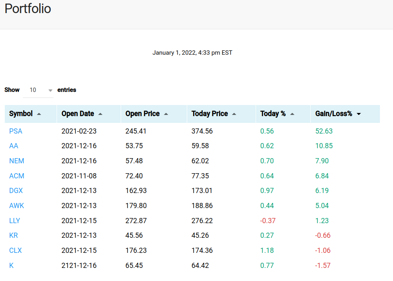Image resolution: width=393 pixels, height=281 pixels.
Task: Select KR today price 45.26
Action: coord(200,235)
